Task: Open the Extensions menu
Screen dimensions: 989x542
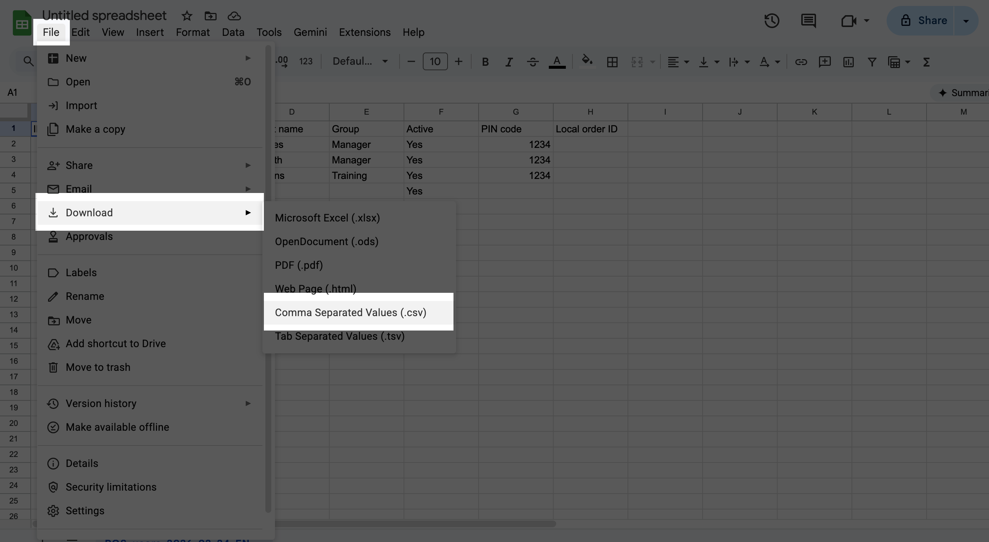Action: click(364, 32)
